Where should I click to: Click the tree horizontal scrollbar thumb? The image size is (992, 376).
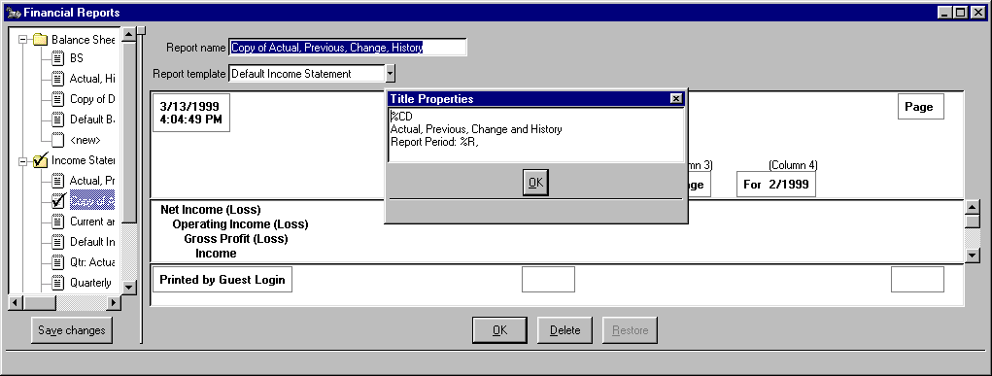39,302
